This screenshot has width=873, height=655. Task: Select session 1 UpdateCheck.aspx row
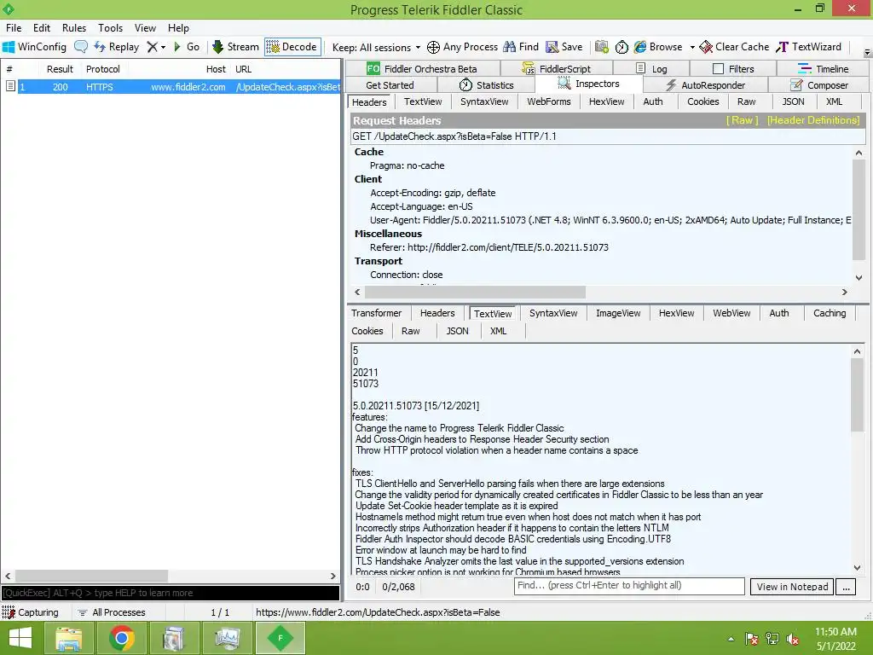(x=179, y=87)
